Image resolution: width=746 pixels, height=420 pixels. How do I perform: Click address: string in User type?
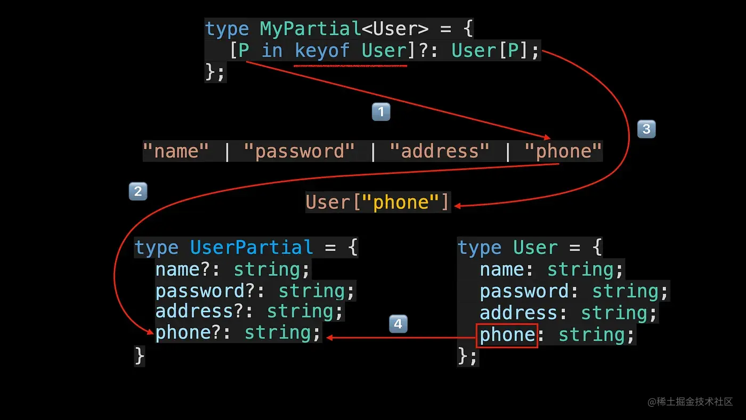568,313
